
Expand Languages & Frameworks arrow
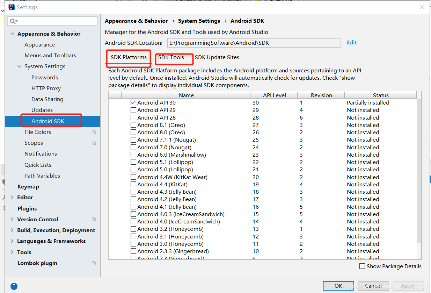click(13, 241)
